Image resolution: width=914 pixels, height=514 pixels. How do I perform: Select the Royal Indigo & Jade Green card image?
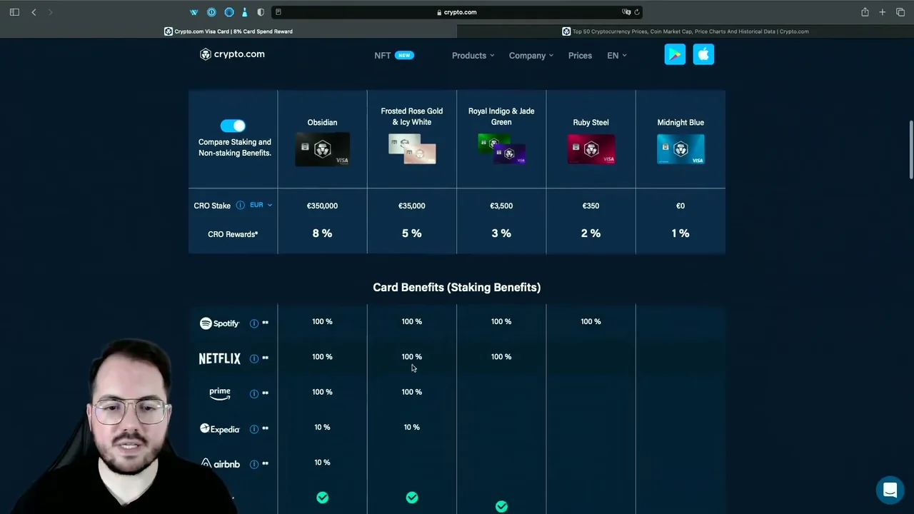(501, 149)
